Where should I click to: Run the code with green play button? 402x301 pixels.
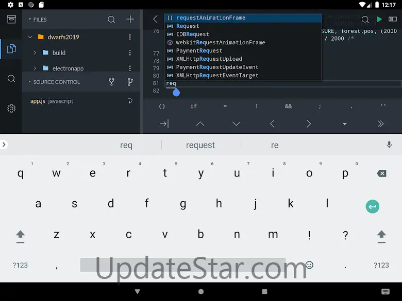(379, 19)
